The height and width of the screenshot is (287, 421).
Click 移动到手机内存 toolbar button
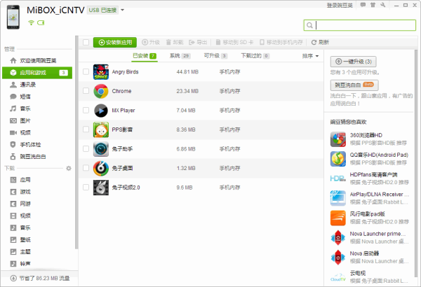(281, 42)
